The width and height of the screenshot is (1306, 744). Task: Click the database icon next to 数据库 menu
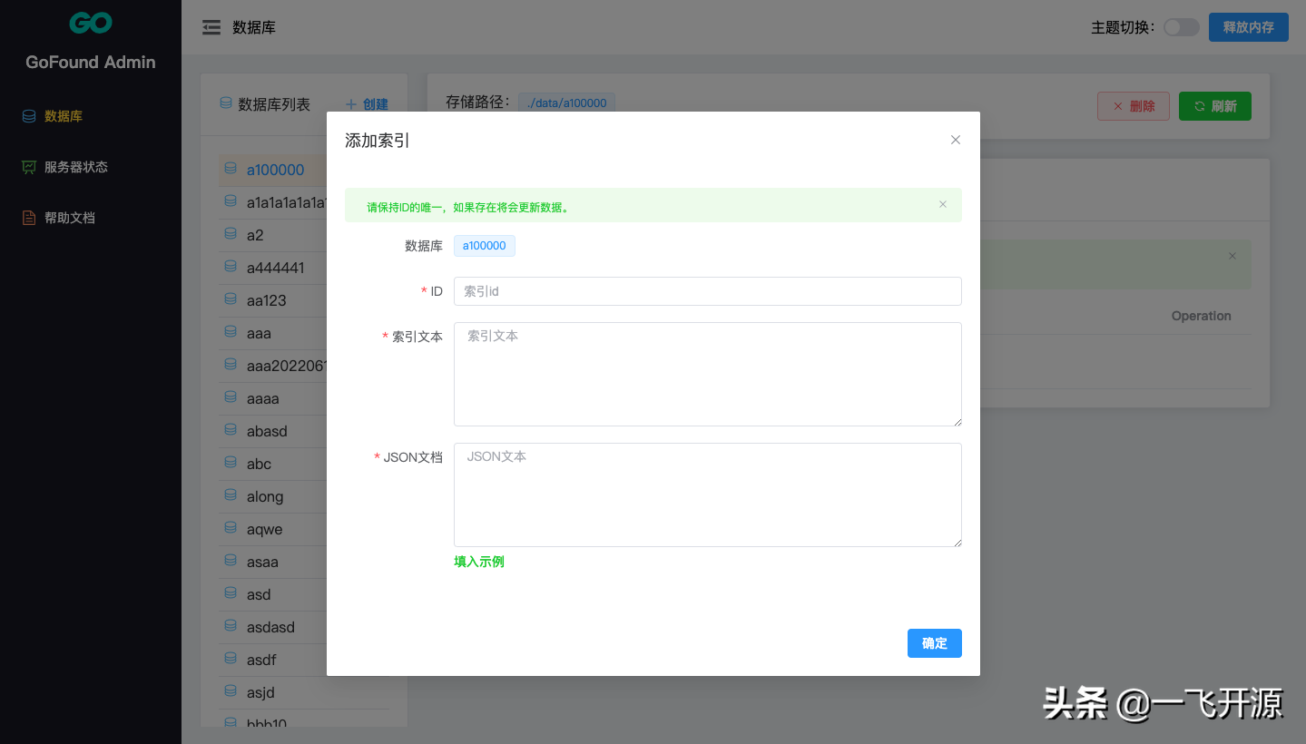point(29,116)
